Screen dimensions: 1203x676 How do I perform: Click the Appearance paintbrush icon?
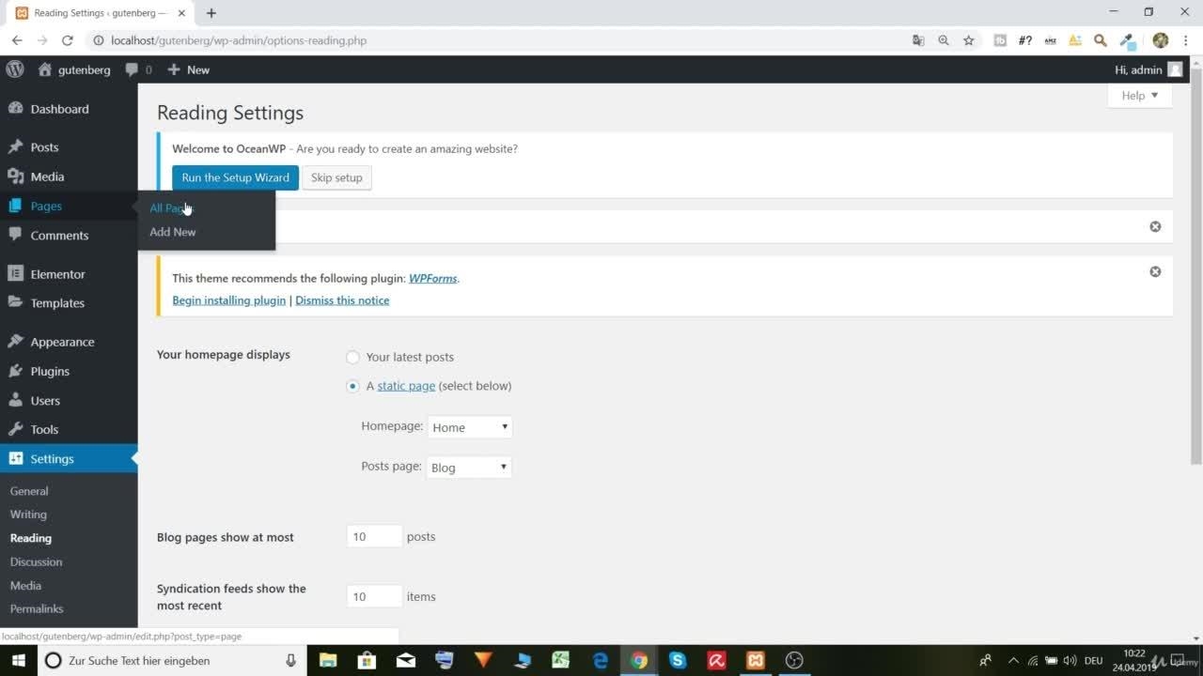(15, 342)
